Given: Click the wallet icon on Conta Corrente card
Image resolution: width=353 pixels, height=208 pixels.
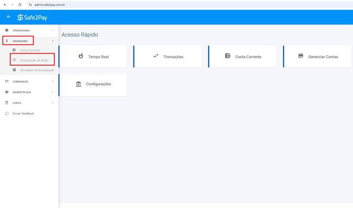Looking at the screenshot, I should pyautogui.click(x=228, y=56).
